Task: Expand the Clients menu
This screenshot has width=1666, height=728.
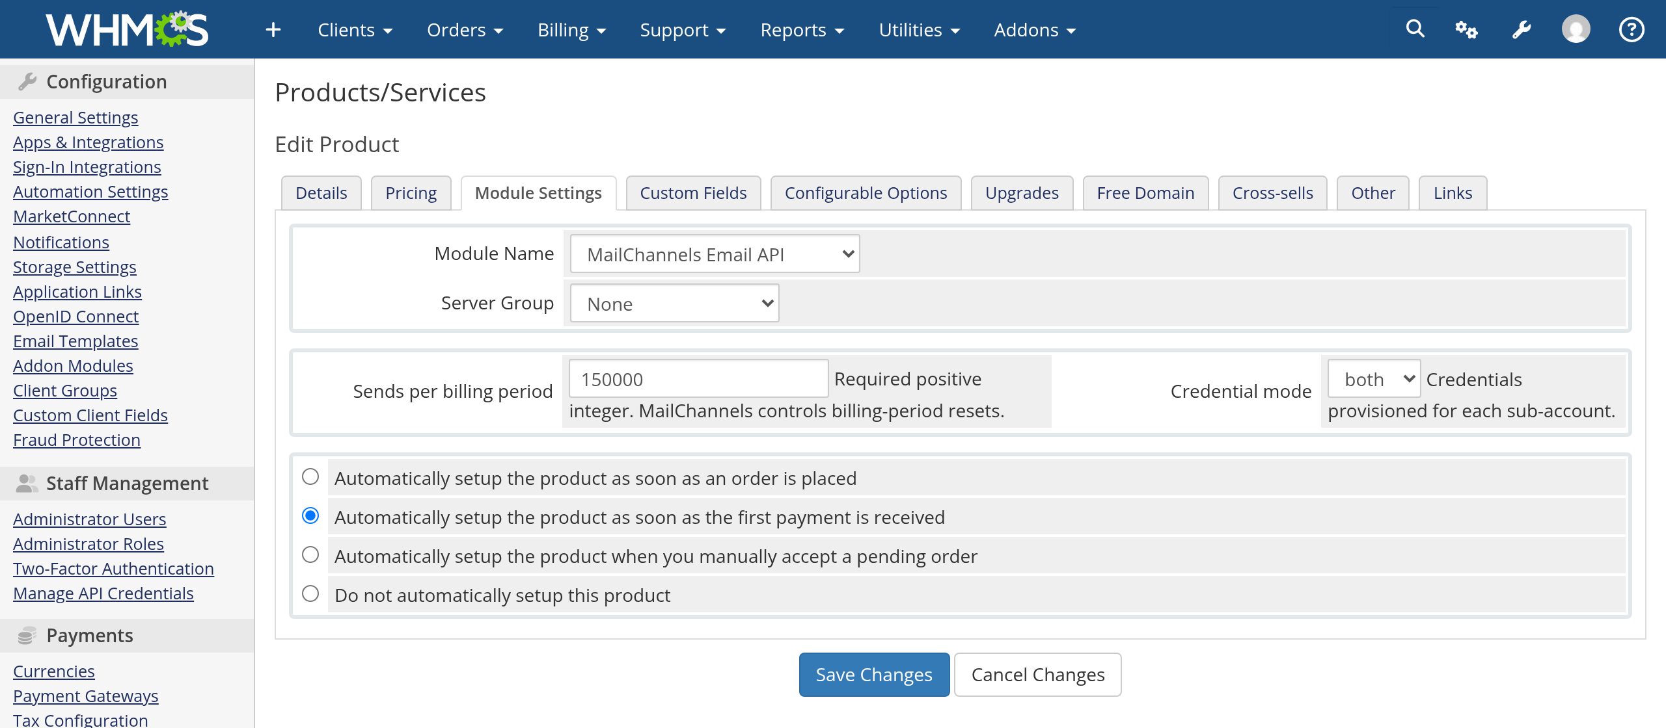Action: pos(355,30)
